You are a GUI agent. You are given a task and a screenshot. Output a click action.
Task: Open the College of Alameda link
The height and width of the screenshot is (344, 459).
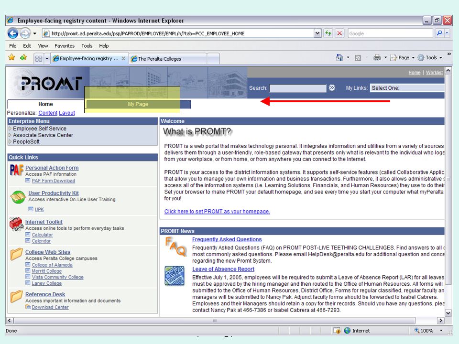click(52, 265)
